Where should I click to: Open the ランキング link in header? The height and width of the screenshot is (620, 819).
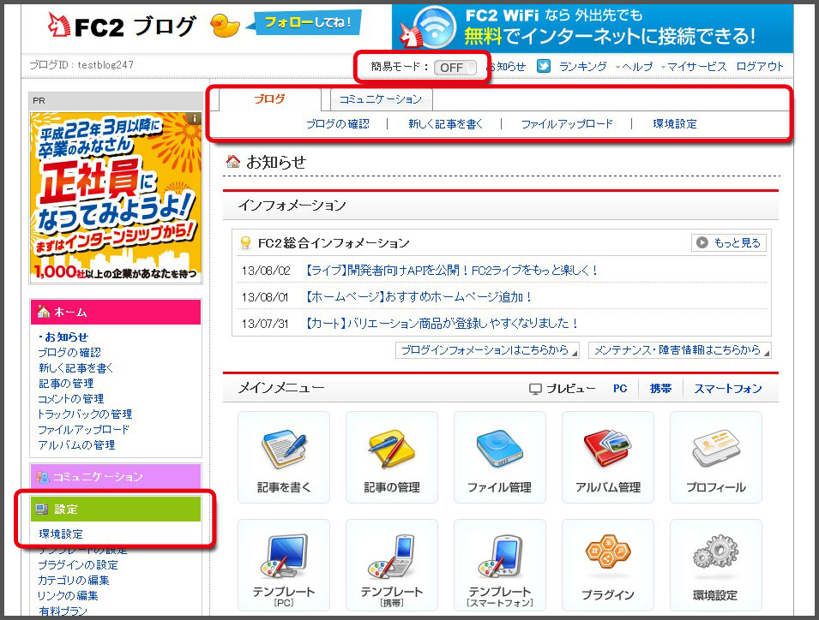(x=583, y=67)
